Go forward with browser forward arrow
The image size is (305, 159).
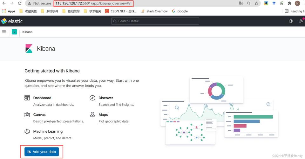click(12, 3)
